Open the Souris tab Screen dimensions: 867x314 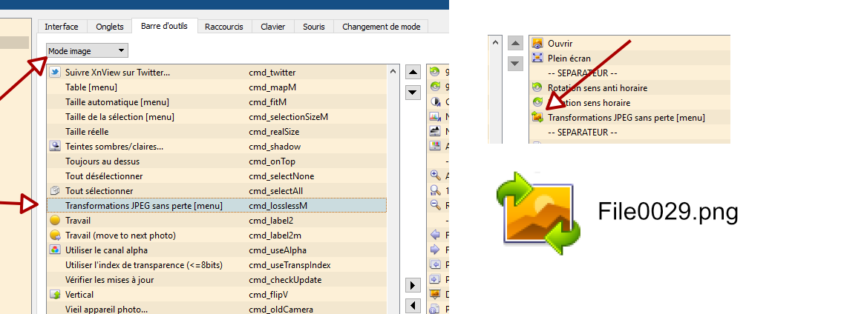tap(314, 27)
